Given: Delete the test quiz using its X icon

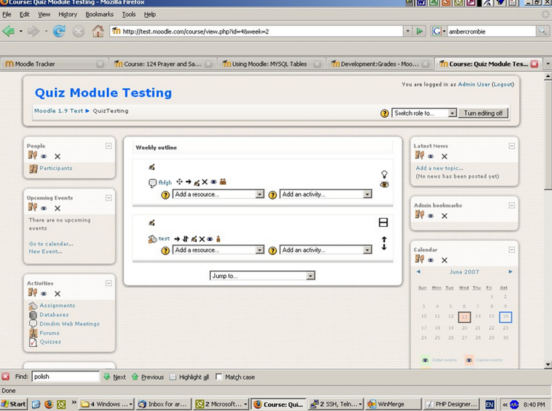Looking at the screenshot, I should pyautogui.click(x=203, y=238).
